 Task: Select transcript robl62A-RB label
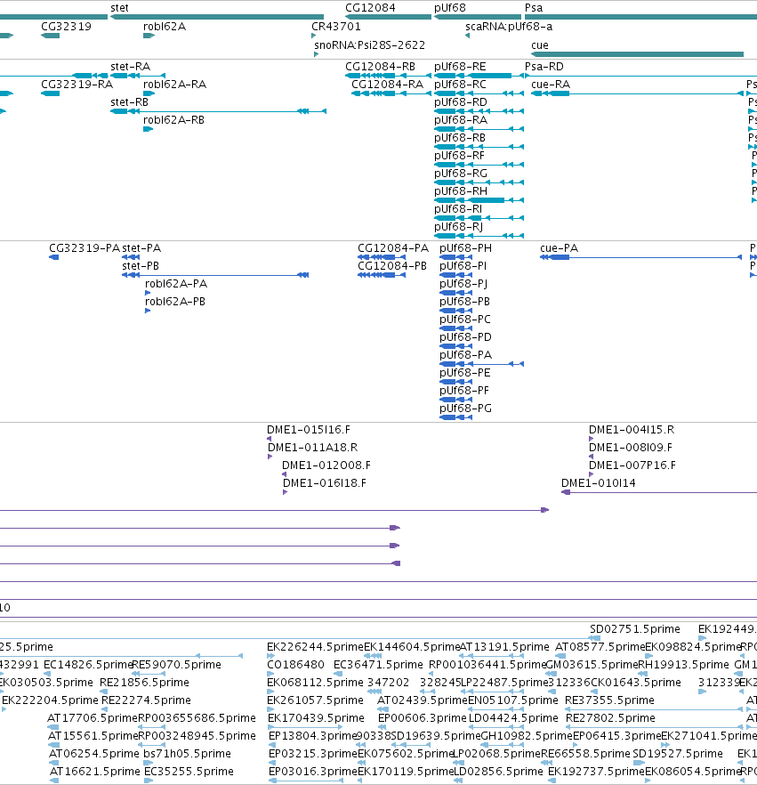[173, 119]
